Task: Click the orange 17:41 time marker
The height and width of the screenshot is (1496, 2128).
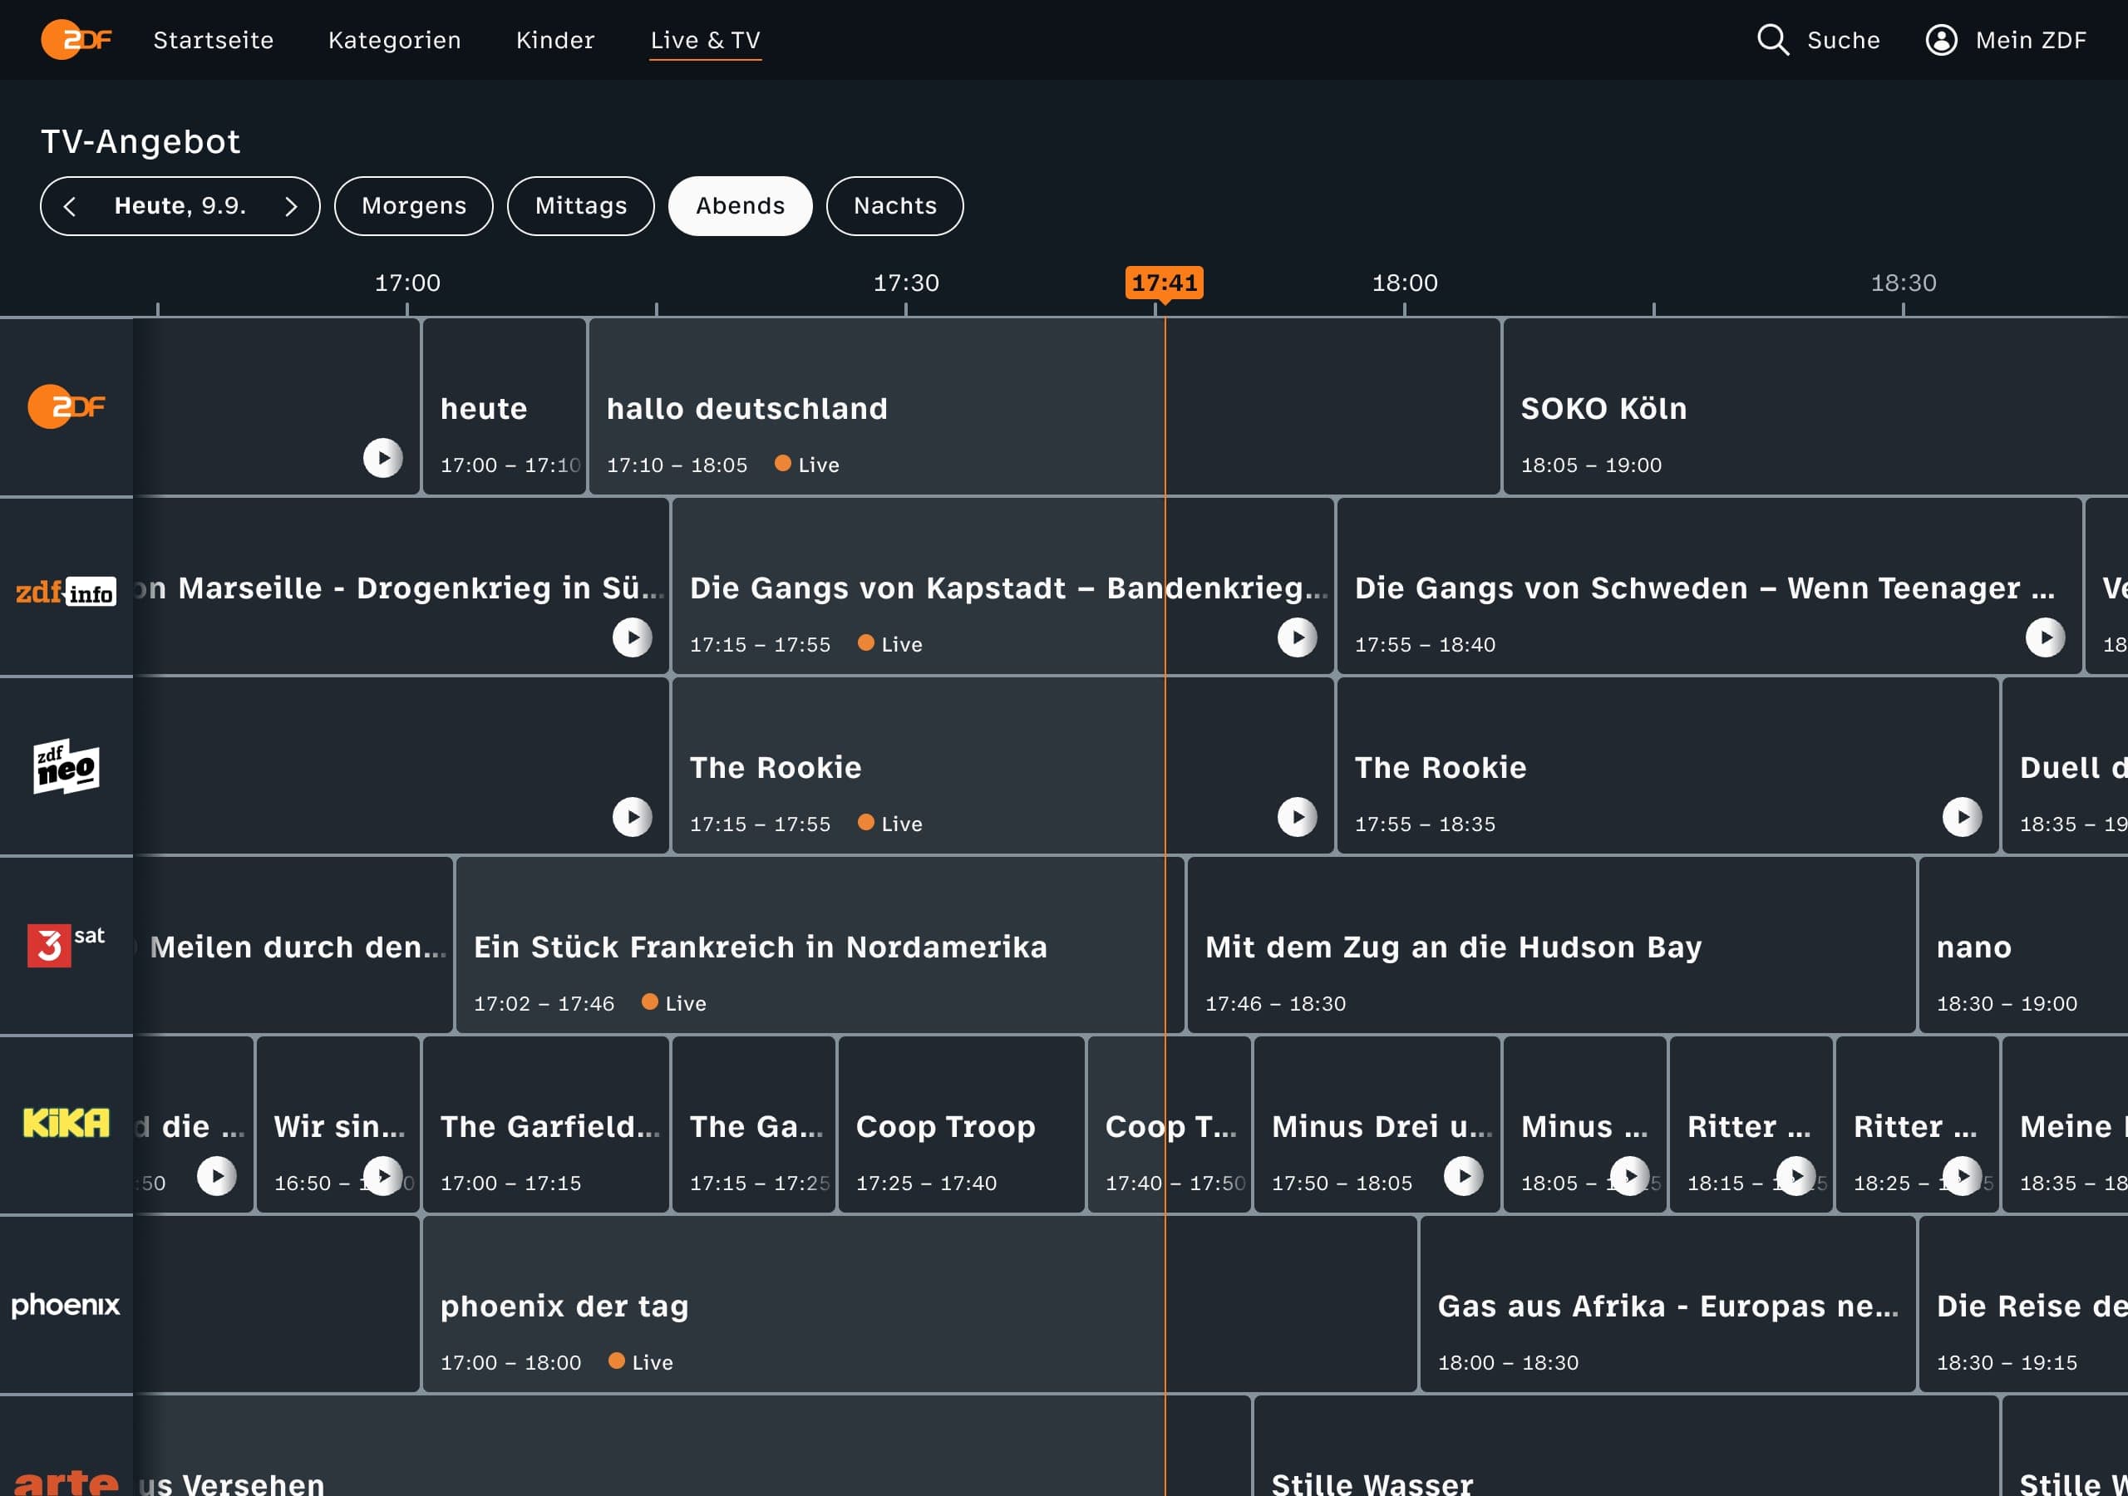Action: pyautogui.click(x=1165, y=283)
